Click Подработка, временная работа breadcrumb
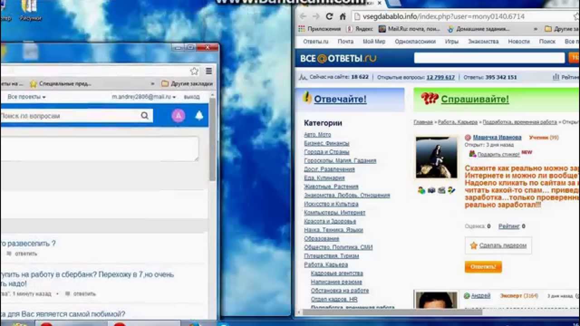 pos(520,122)
